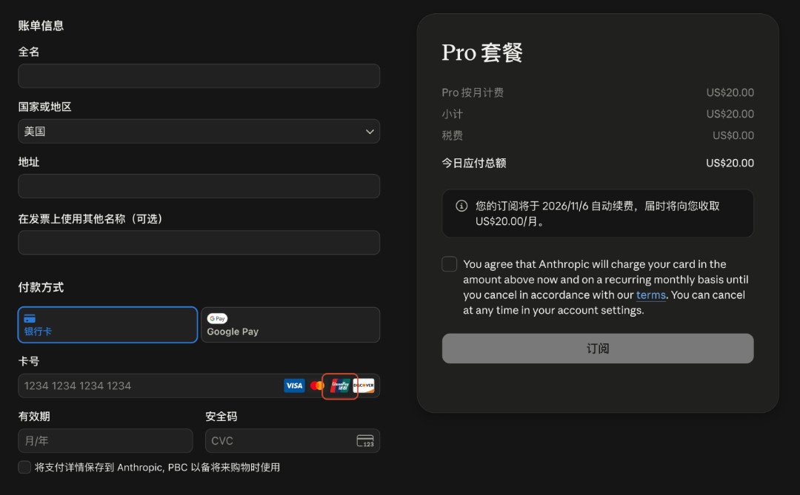Click the 小计 subtotal label
Viewport: 800px width, 495px height.
click(452, 114)
